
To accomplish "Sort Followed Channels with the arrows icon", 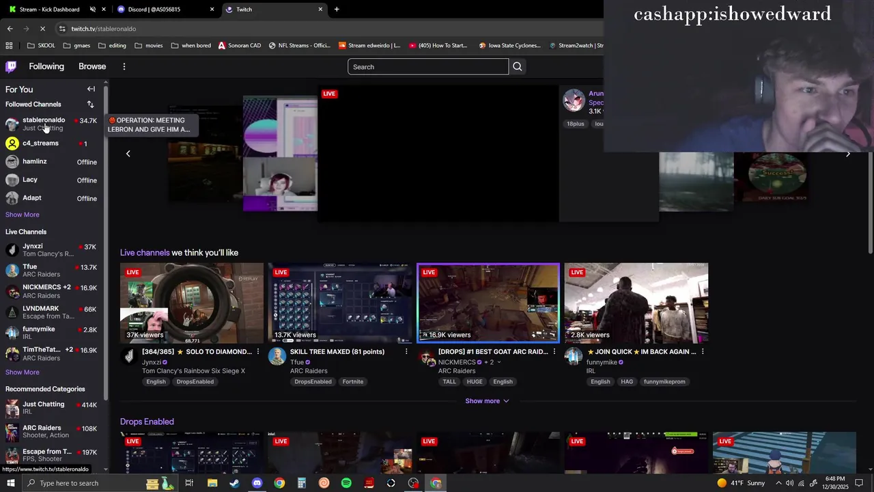I will (x=90, y=104).
